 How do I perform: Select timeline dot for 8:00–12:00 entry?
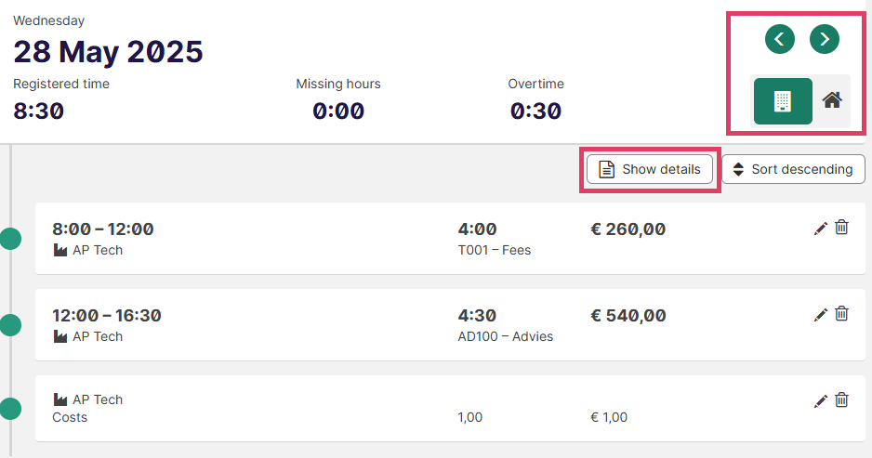[10, 239]
